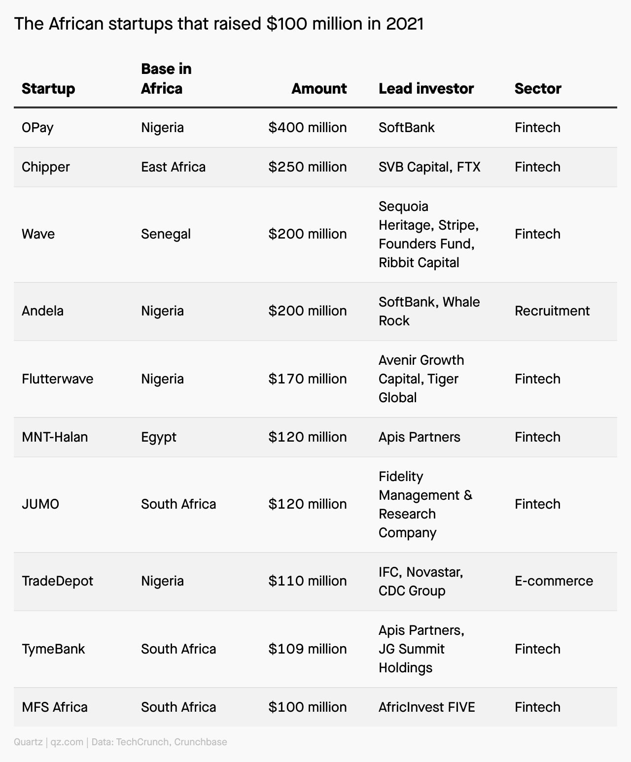Select the MFS Africa row name
The image size is (631, 762).
[x=55, y=707]
